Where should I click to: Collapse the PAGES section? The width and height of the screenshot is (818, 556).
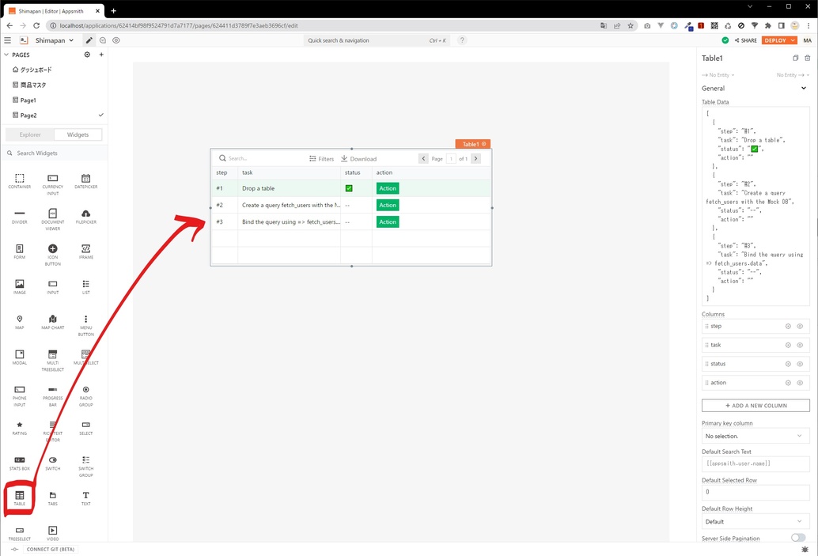pyautogui.click(x=6, y=55)
